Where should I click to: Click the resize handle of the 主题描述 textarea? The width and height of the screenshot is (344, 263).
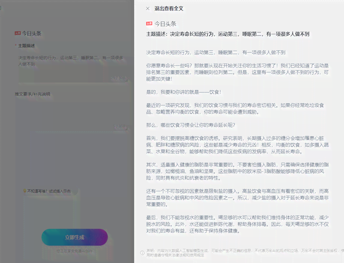tap(127, 81)
